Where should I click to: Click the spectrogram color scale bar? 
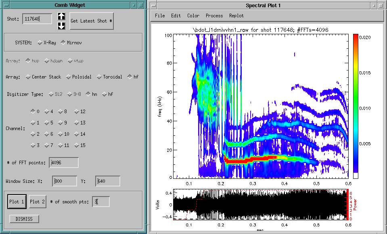[x=356, y=106]
